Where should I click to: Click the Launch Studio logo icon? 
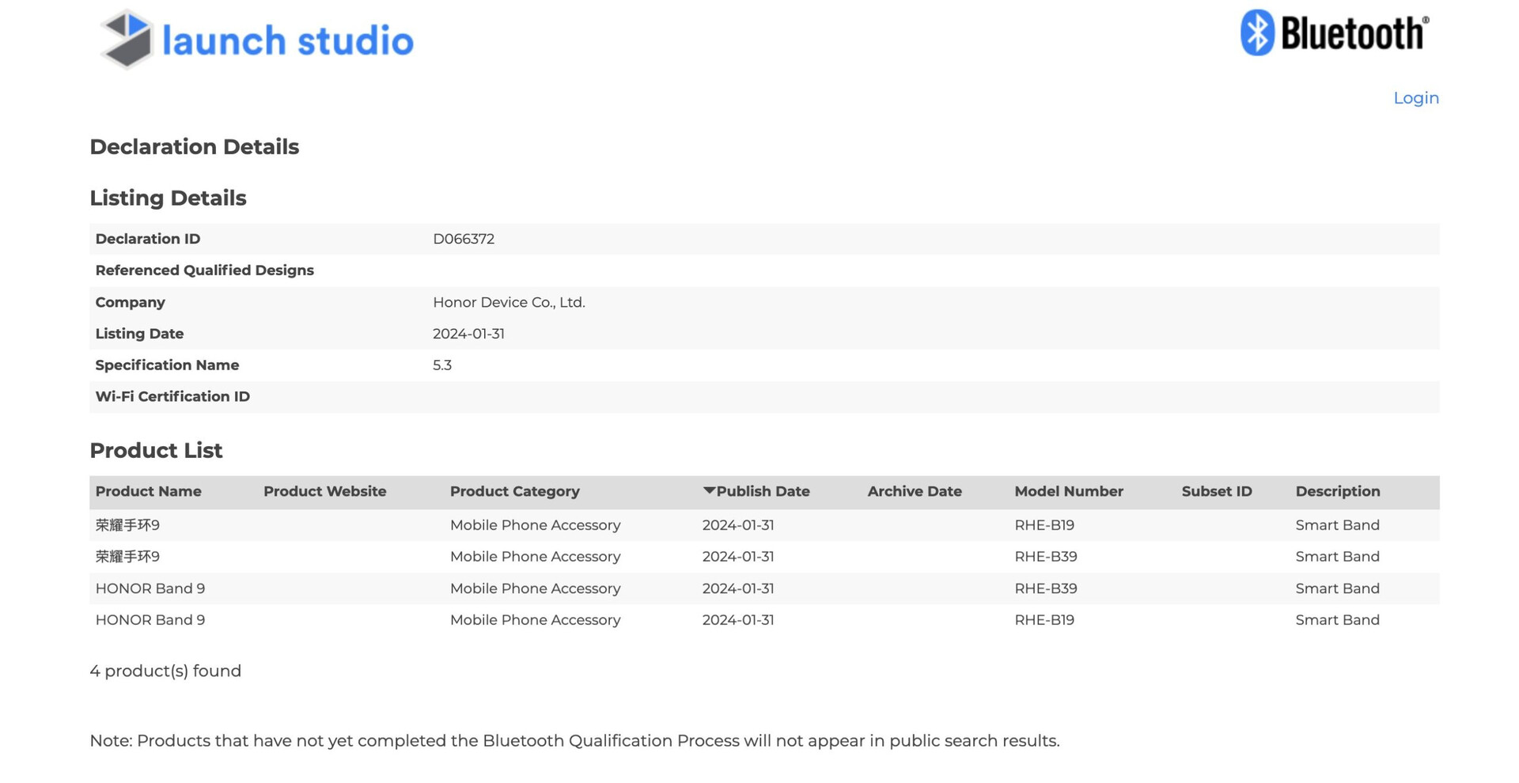tap(127, 40)
